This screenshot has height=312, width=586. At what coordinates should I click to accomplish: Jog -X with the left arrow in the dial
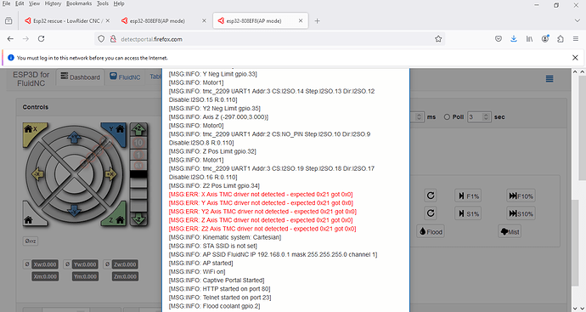coord(37,174)
